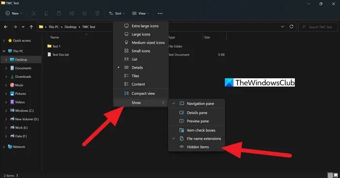The width and height of the screenshot is (340, 178).
Task: Click the Back navigation arrow
Action: click(x=6, y=27)
